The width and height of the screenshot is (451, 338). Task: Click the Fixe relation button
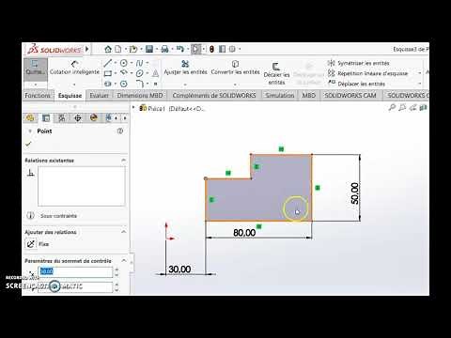31,243
